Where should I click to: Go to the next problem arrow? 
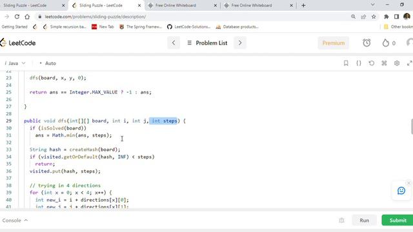point(240,43)
